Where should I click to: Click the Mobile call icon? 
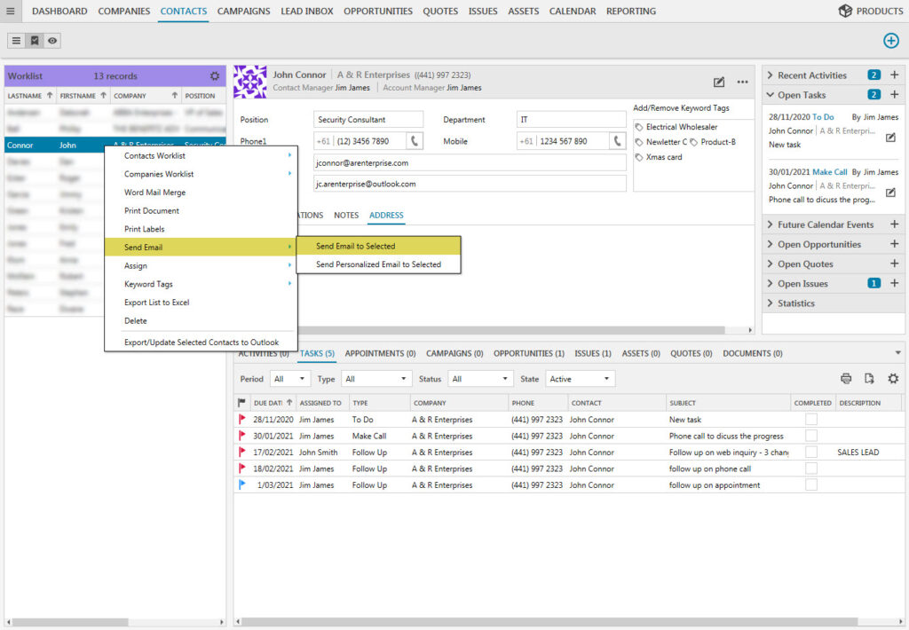(x=617, y=141)
